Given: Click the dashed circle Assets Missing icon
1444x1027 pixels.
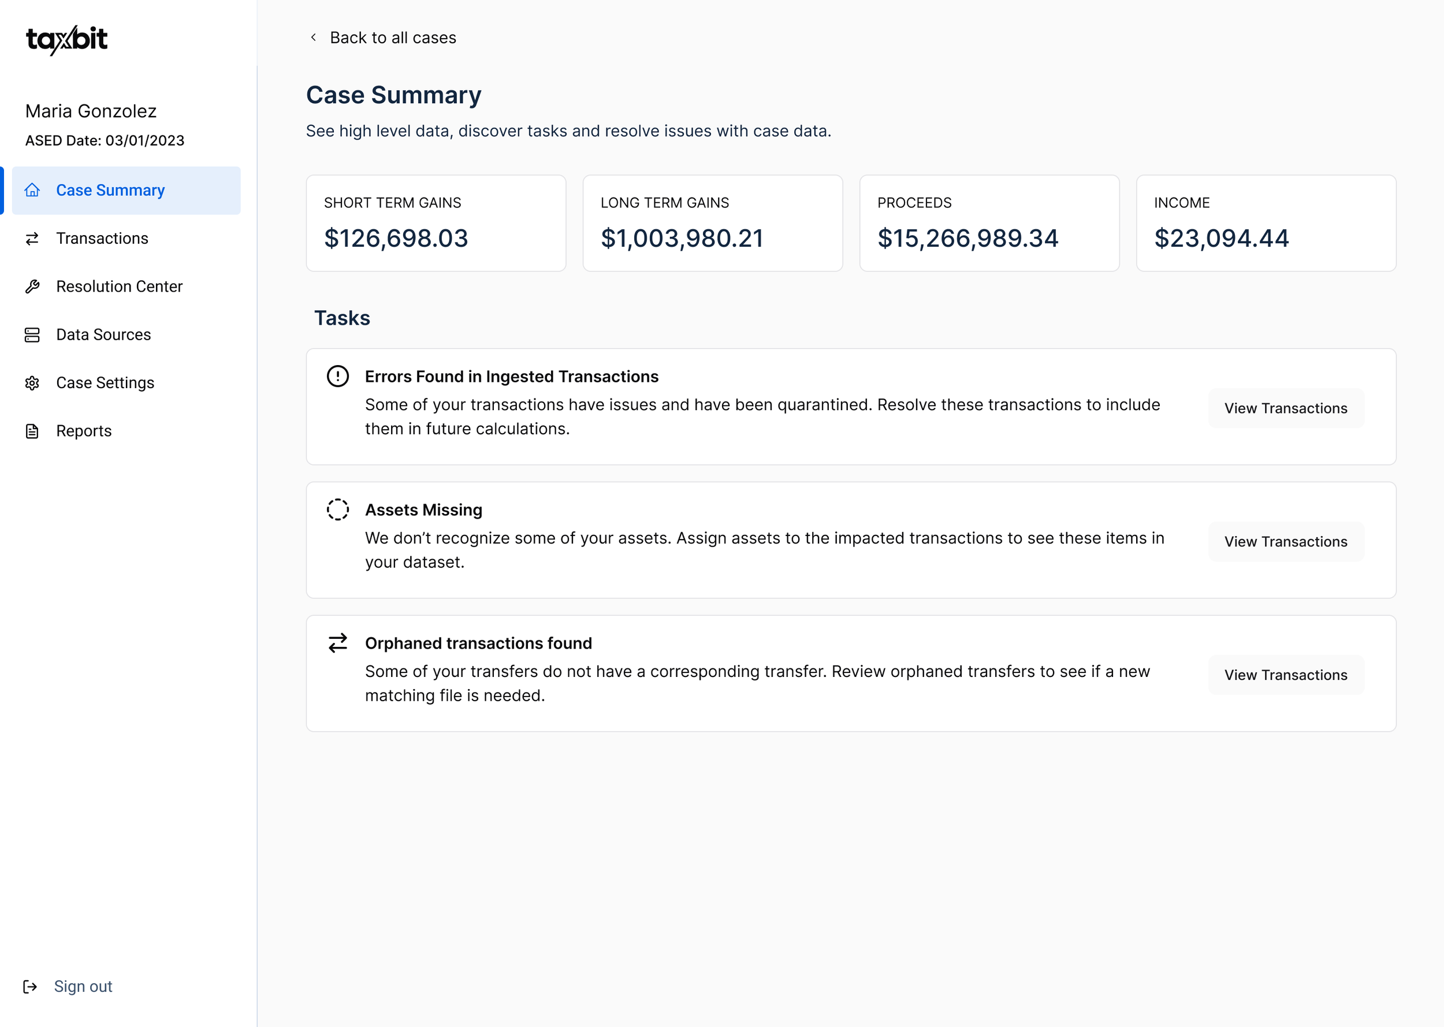Looking at the screenshot, I should [x=338, y=509].
